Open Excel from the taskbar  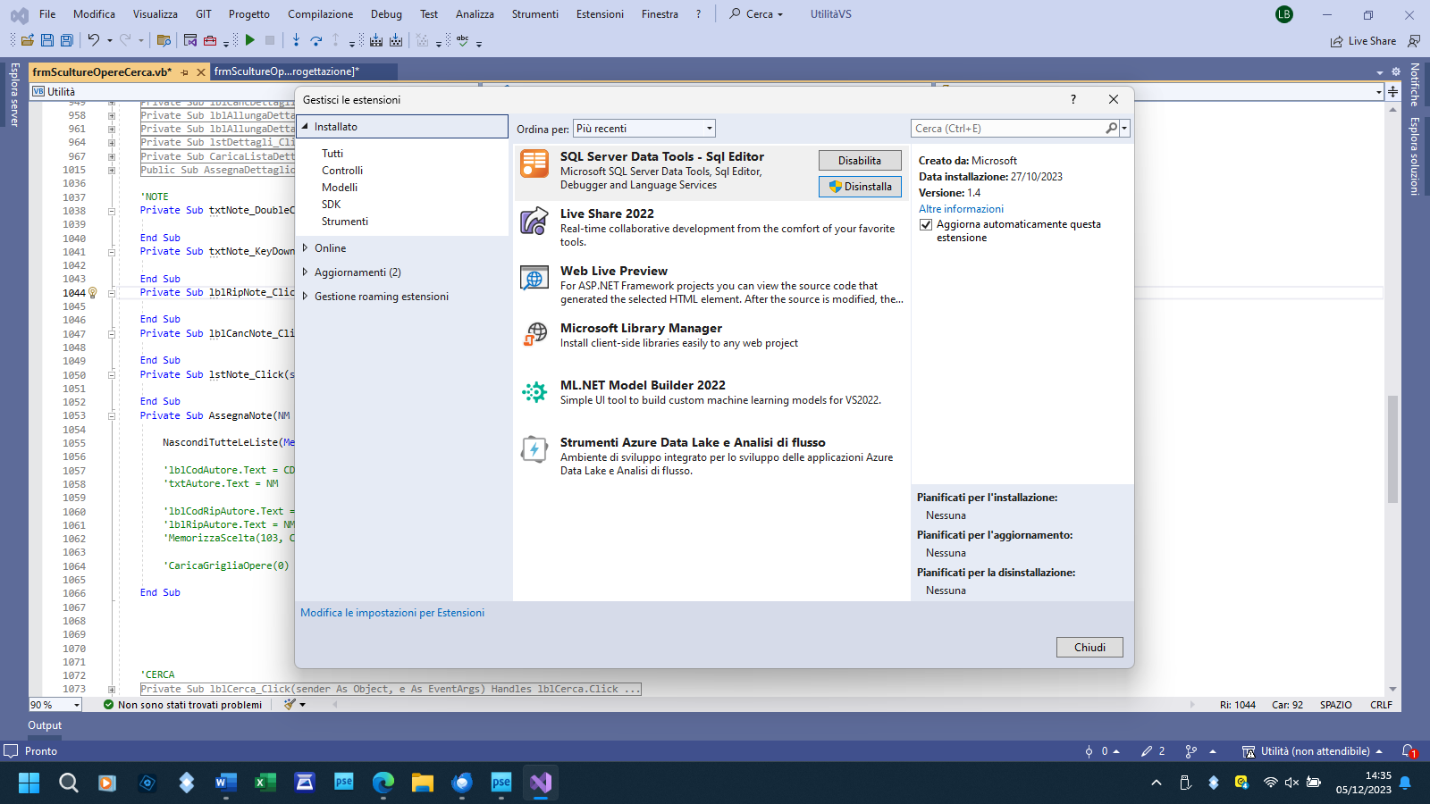tap(265, 783)
